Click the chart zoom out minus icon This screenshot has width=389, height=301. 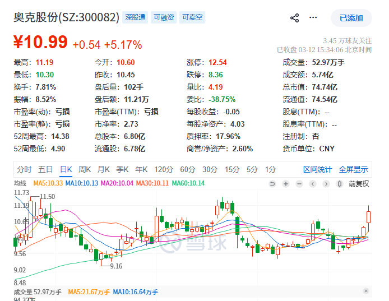pyautogui.click(x=299, y=184)
